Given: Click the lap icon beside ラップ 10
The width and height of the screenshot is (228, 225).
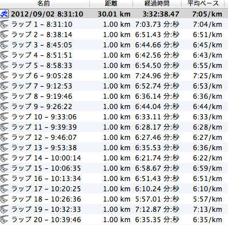Looking at the screenshot, I should point(4,117).
